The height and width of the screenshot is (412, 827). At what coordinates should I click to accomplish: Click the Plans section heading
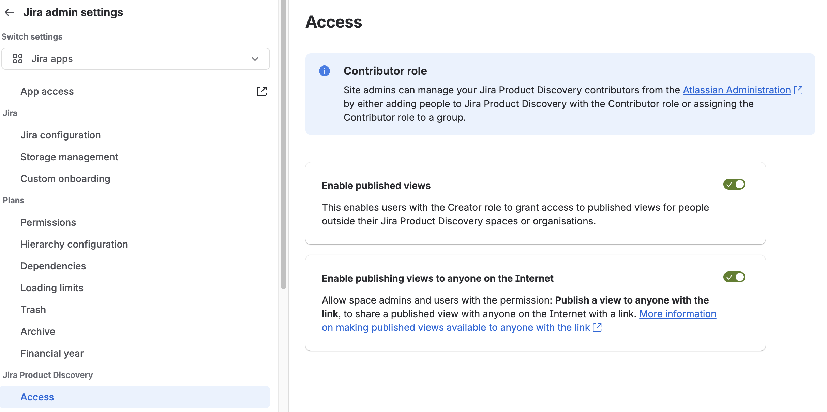tap(14, 200)
